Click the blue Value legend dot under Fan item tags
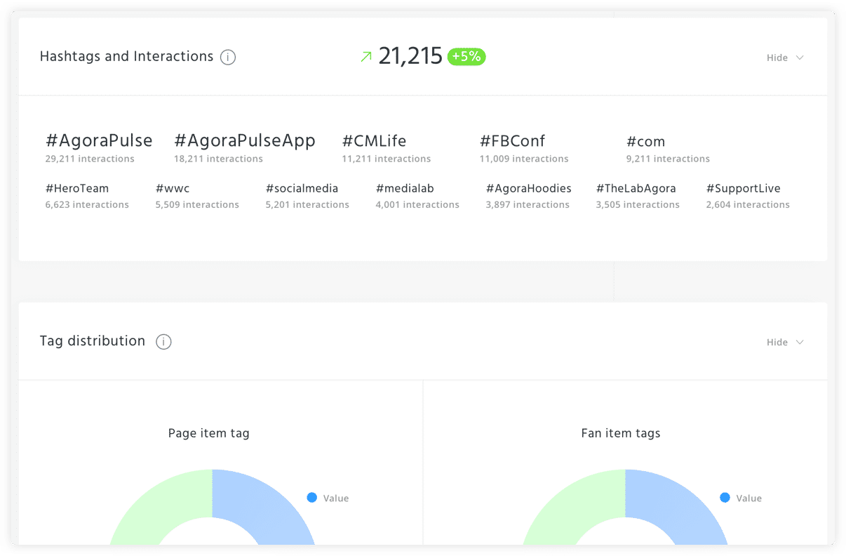Screen dimensions: 846x556 pos(725,498)
